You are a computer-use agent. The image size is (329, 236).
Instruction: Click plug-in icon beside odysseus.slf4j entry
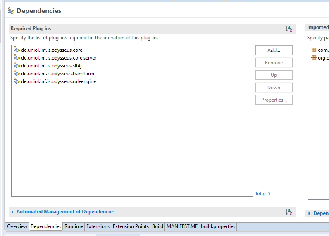pos(17,66)
